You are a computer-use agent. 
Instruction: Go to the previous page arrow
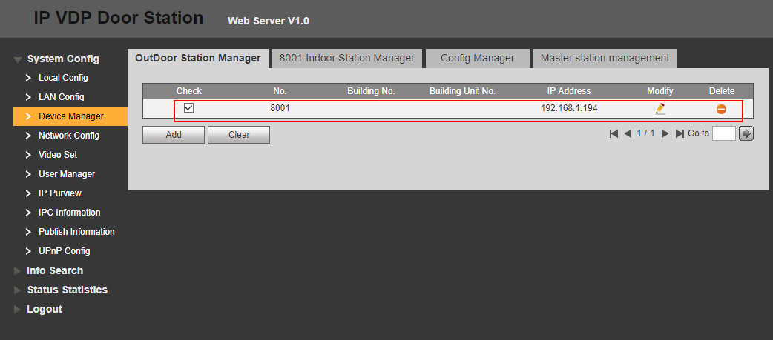[x=628, y=134]
